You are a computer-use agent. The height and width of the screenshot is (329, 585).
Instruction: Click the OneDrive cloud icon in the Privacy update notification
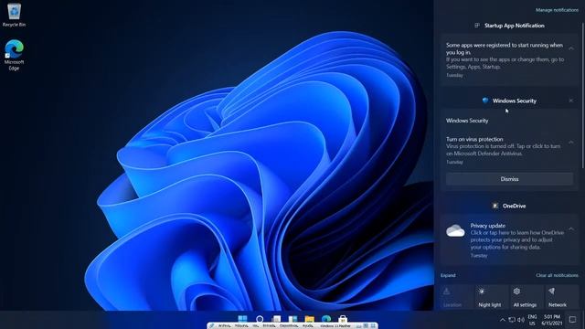point(455,230)
